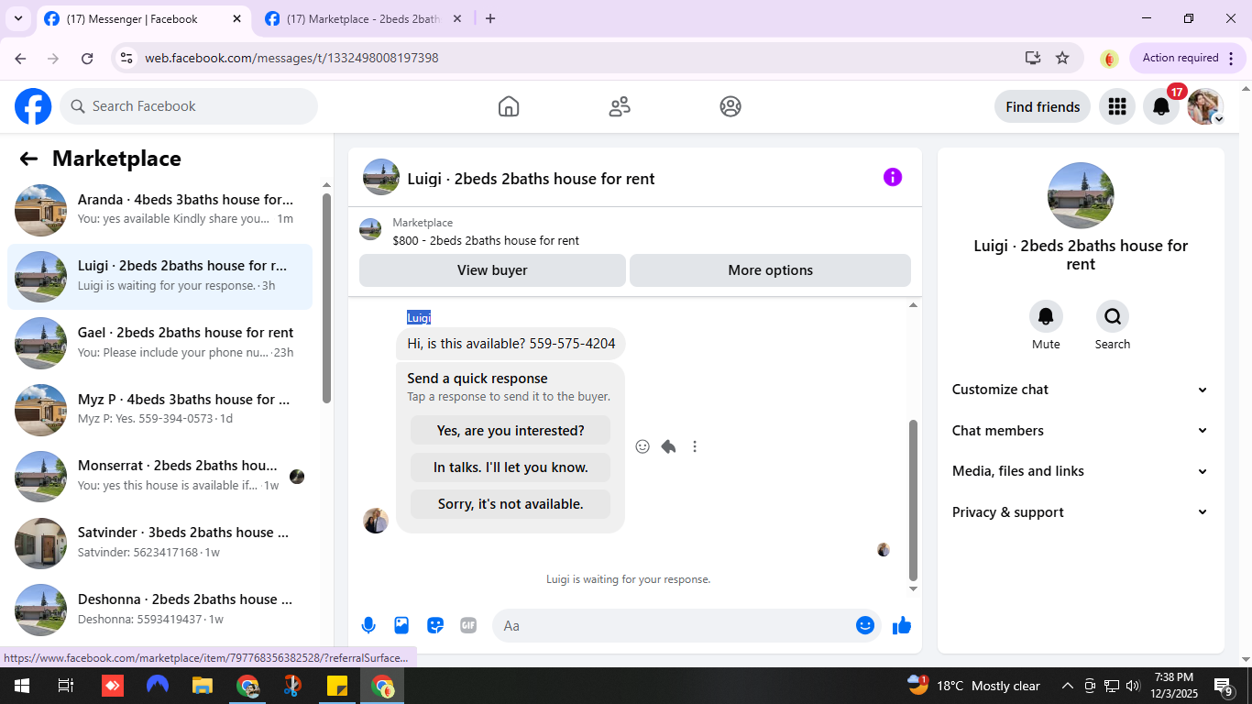Expand Chat members section
Screen dimensions: 1252x704
pos(1081,431)
